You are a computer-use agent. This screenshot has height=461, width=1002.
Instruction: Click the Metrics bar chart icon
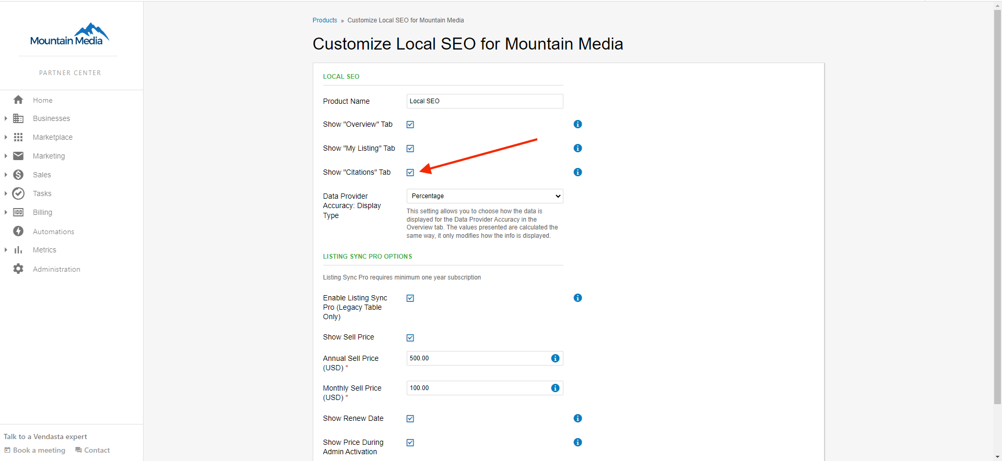18,250
